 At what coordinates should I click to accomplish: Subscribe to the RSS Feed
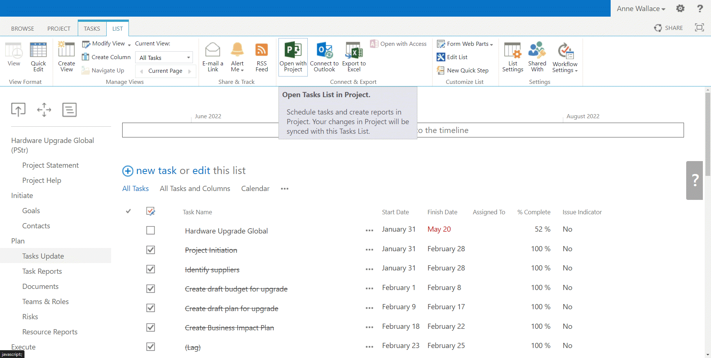tap(261, 57)
